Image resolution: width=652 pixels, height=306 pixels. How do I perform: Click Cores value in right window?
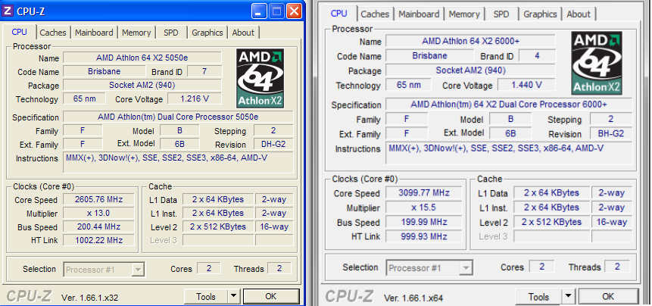click(x=541, y=267)
